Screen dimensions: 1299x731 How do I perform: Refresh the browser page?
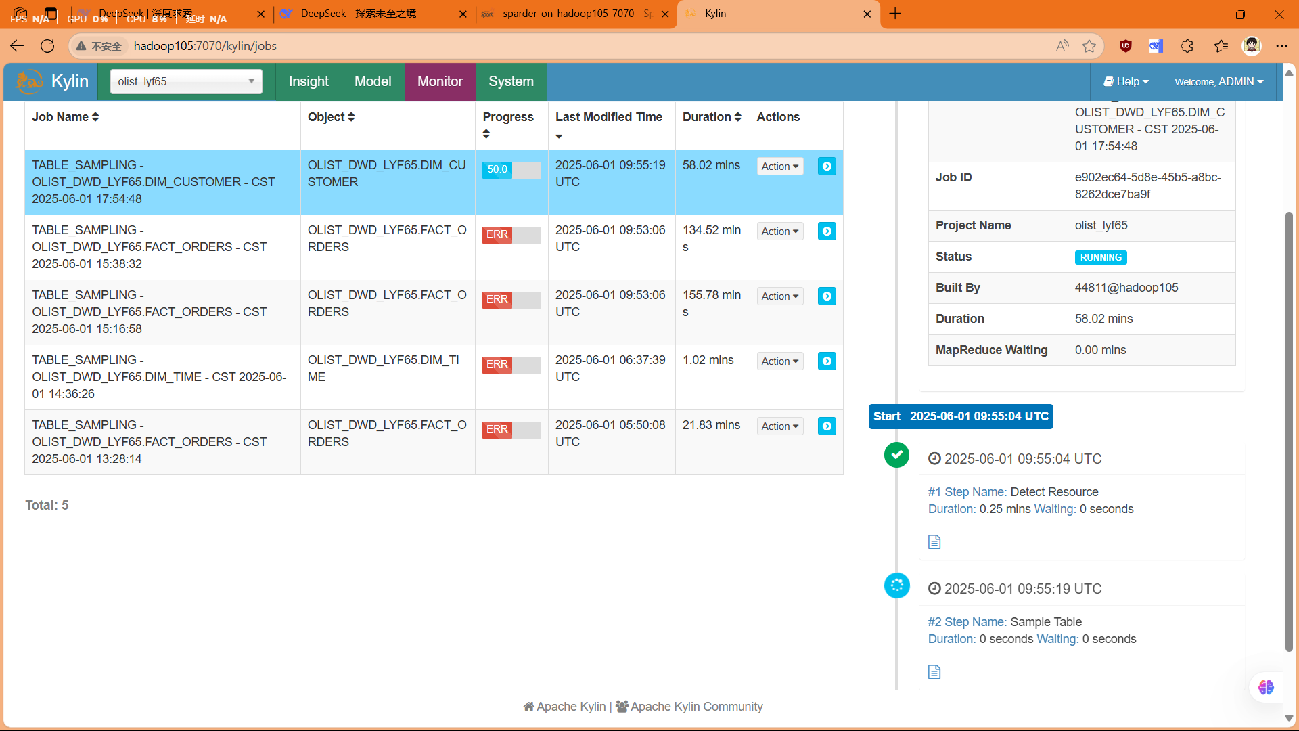click(x=47, y=46)
